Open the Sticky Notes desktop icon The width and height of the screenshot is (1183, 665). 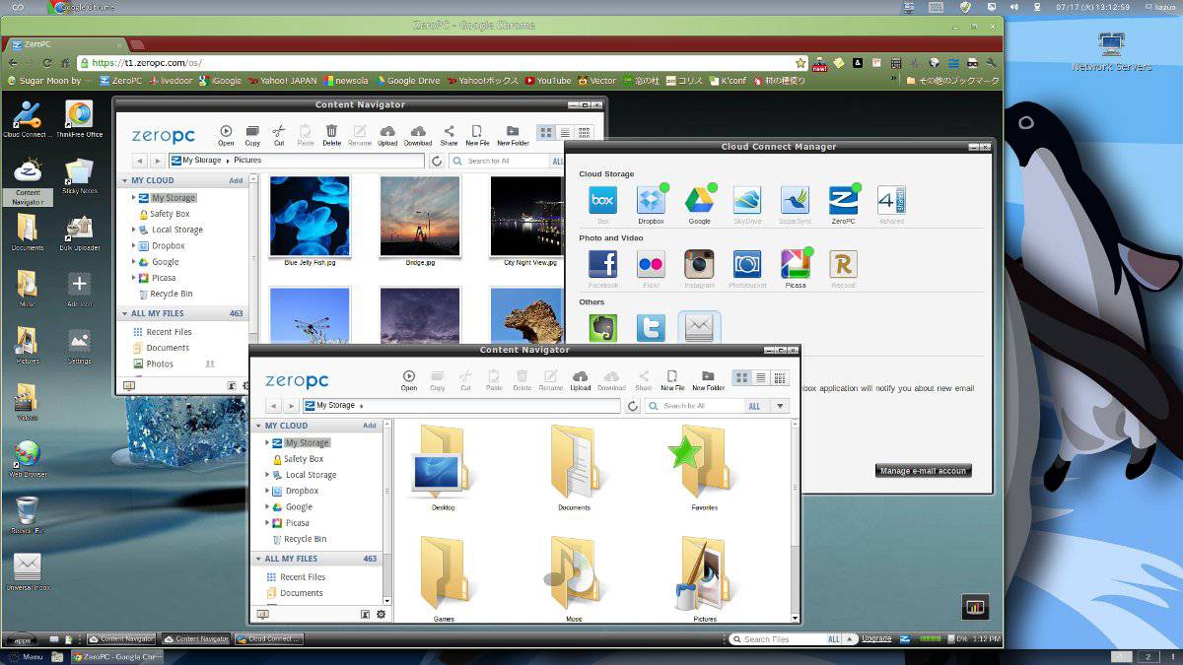click(79, 177)
